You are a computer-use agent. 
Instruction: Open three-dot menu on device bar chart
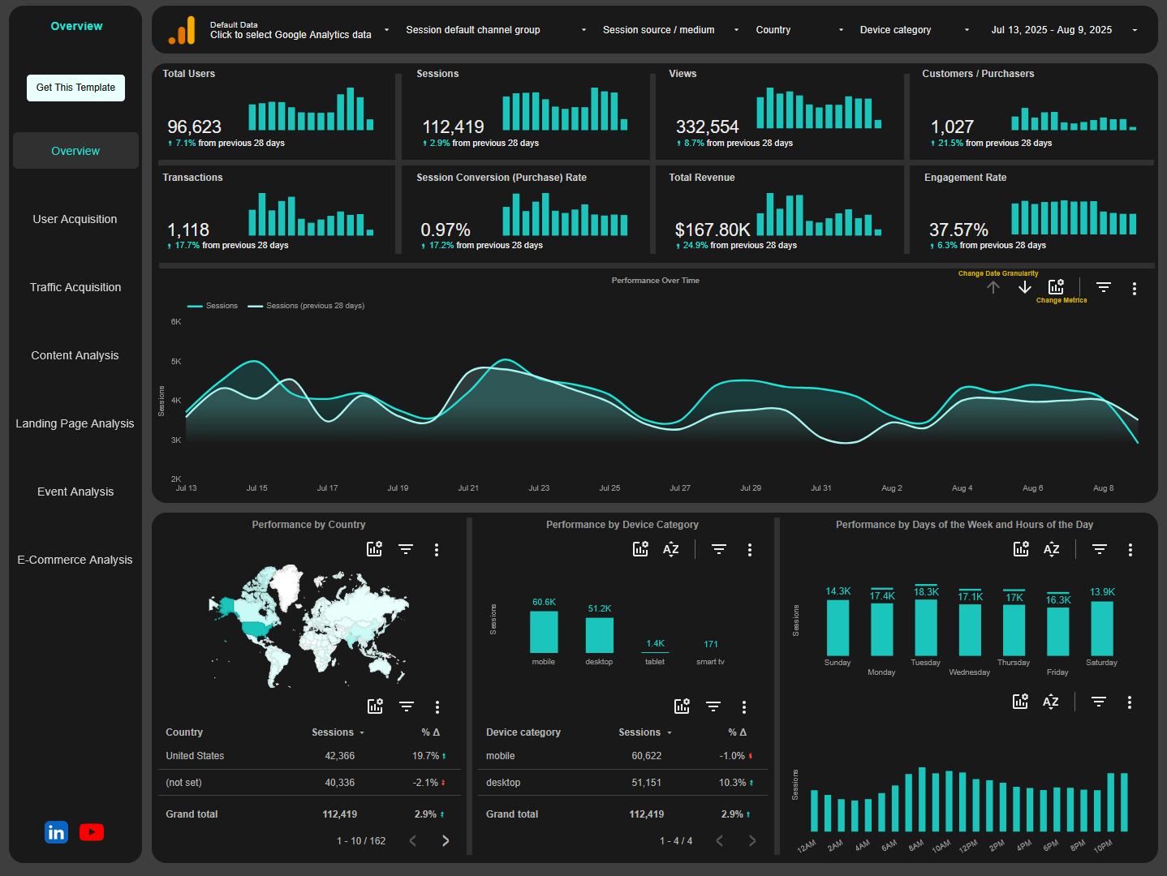750,550
